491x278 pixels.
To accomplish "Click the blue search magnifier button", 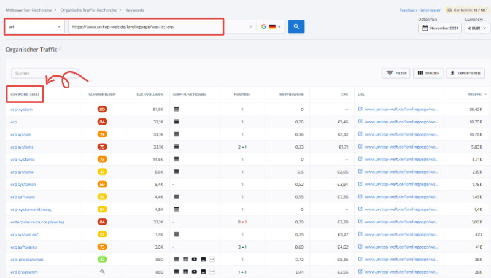I will (296, 26).
